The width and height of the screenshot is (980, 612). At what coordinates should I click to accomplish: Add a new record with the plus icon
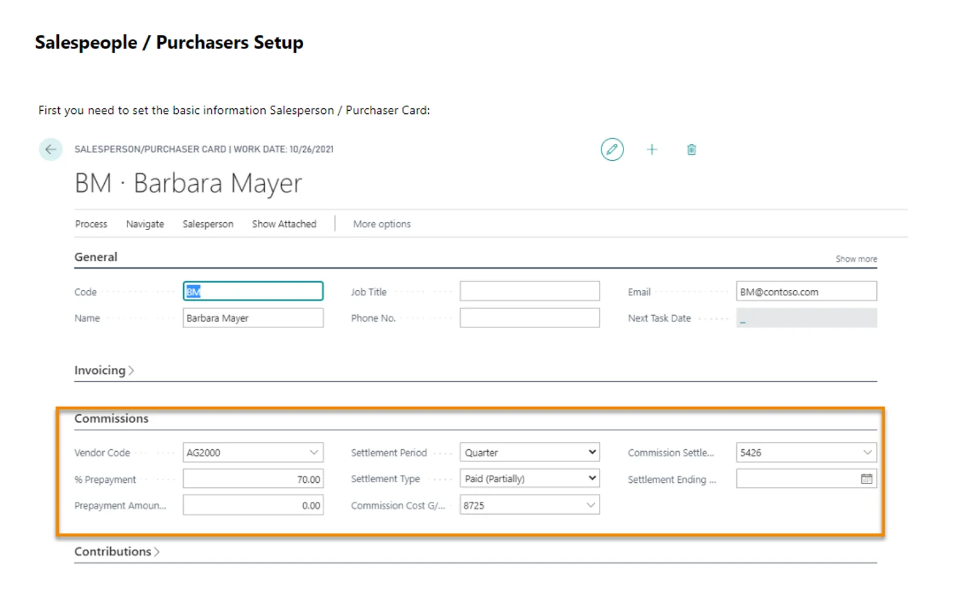(652, 149)
